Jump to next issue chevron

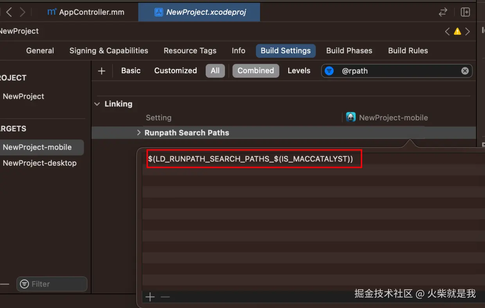[x=467, y=32]
